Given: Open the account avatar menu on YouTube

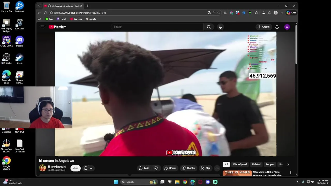Looking at the screenshot, I should 287,27.
